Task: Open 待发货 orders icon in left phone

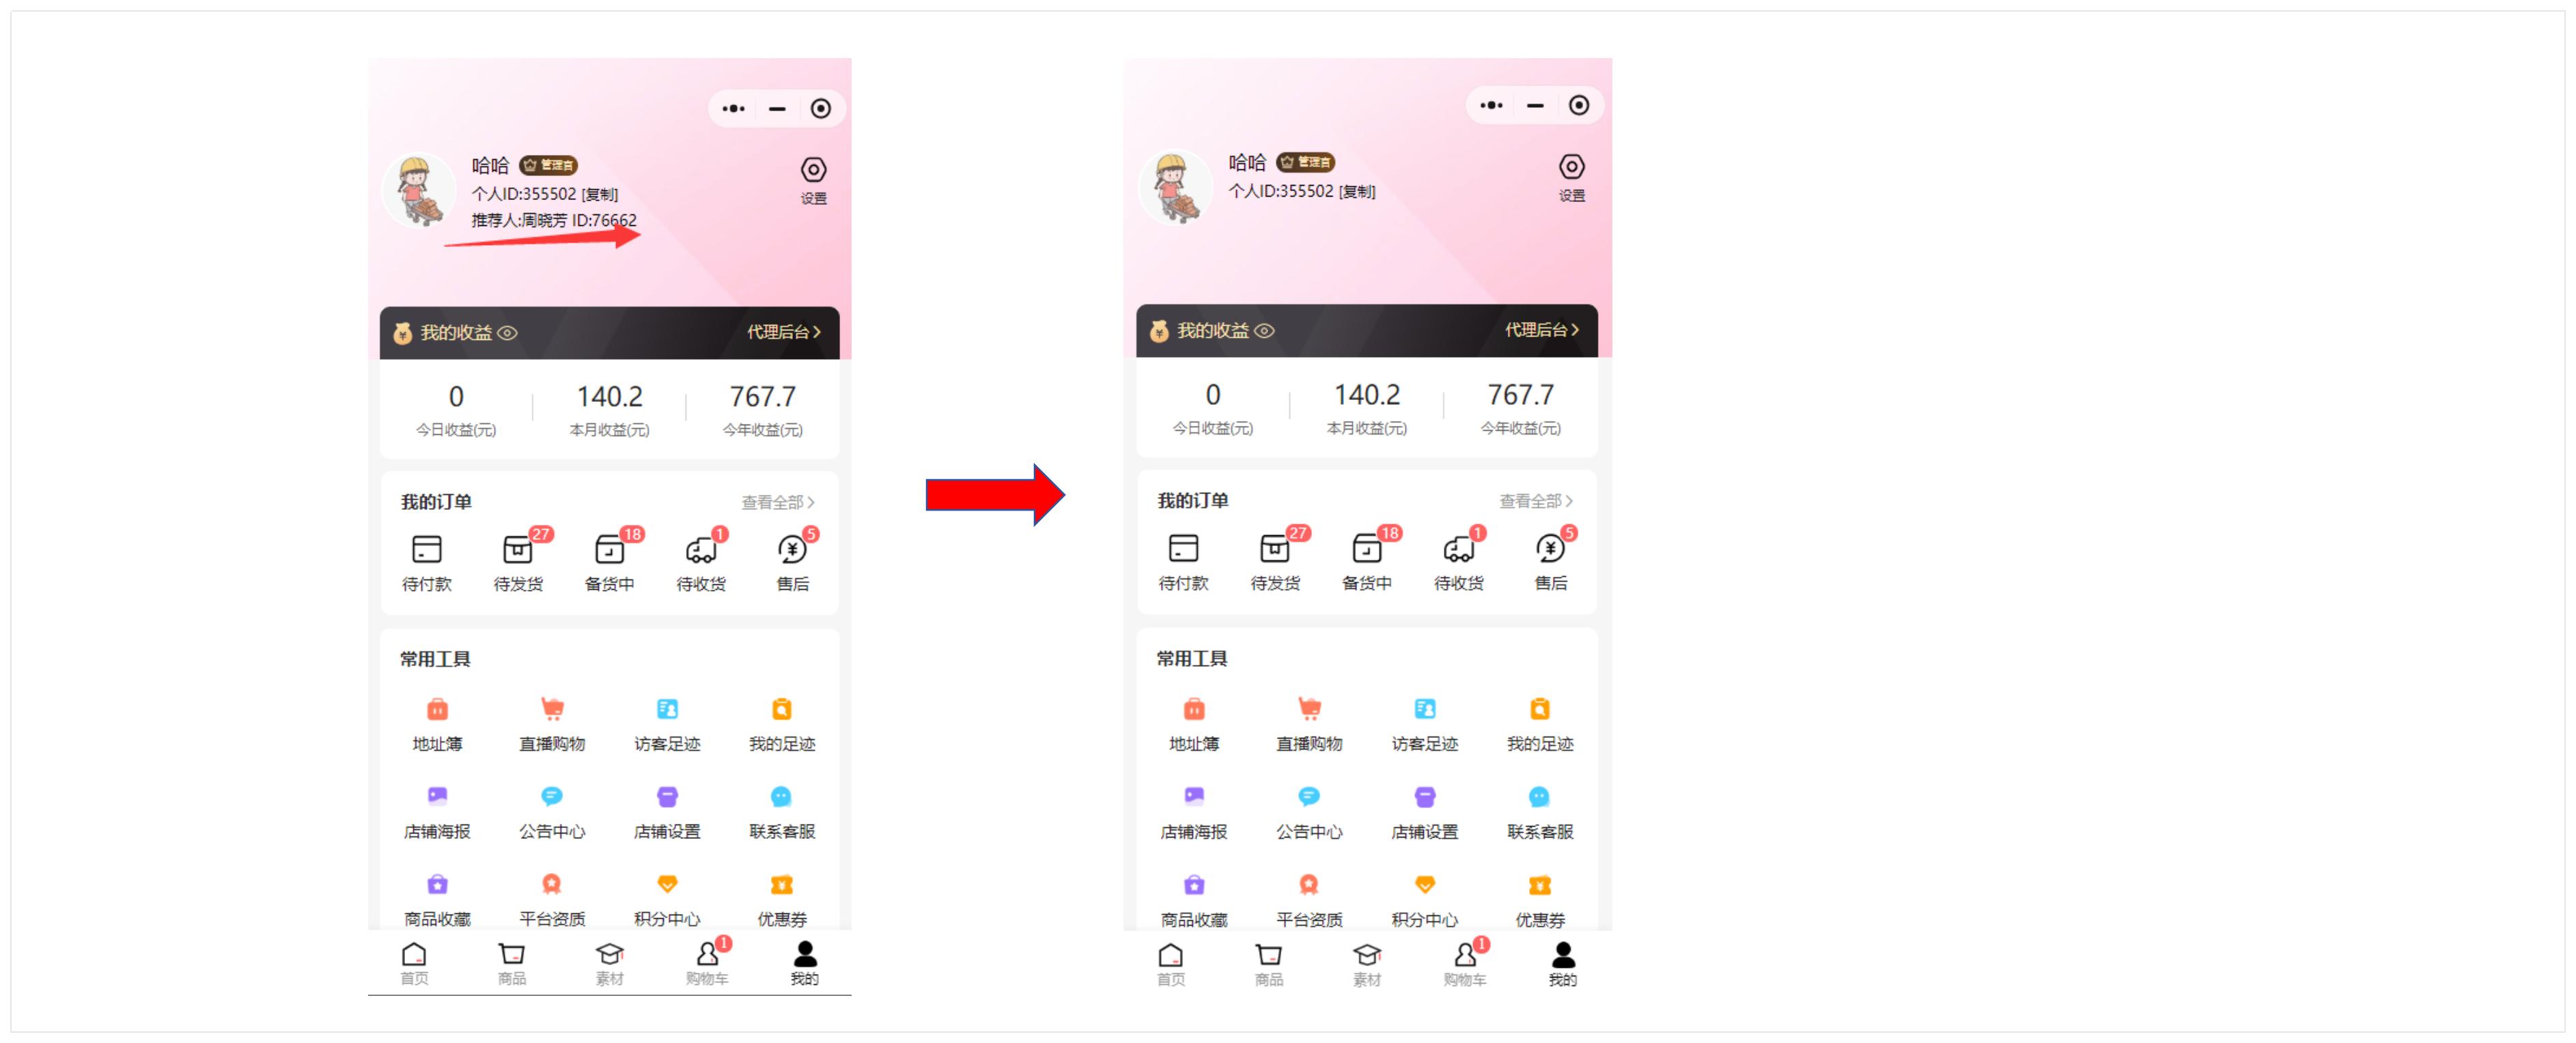Action: [517, 549]
